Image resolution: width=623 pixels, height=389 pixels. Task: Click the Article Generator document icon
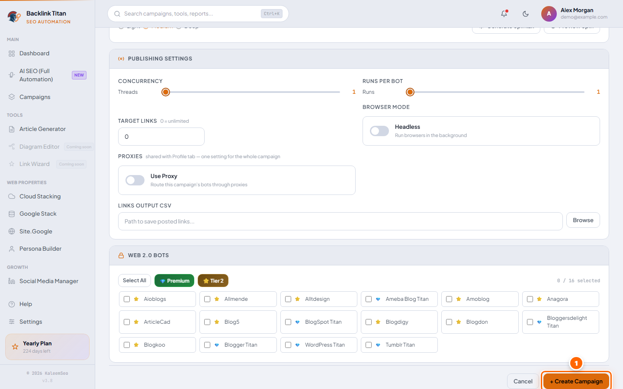[x=12, y=129]
